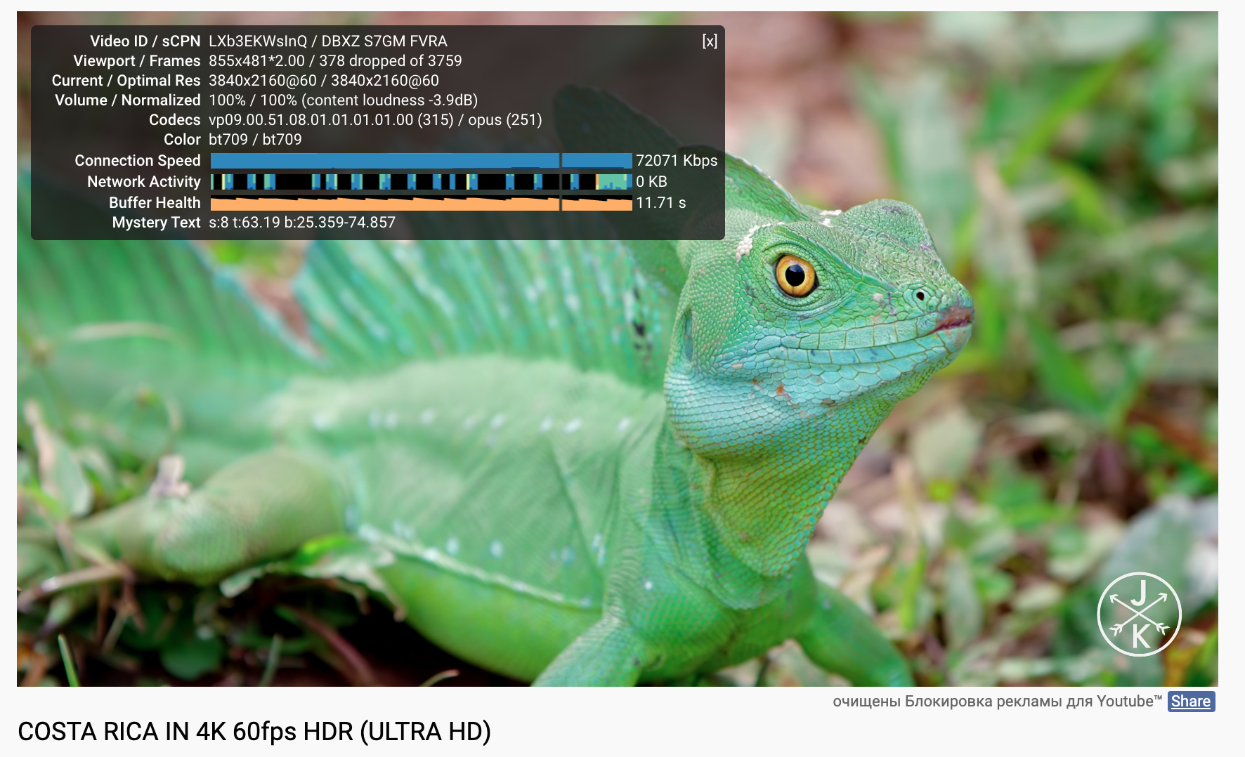The width and height of the screenshot is (1245, 757).
Task: Select the Volume / Normalized loudness text
Action: click(x=342, y=100)
